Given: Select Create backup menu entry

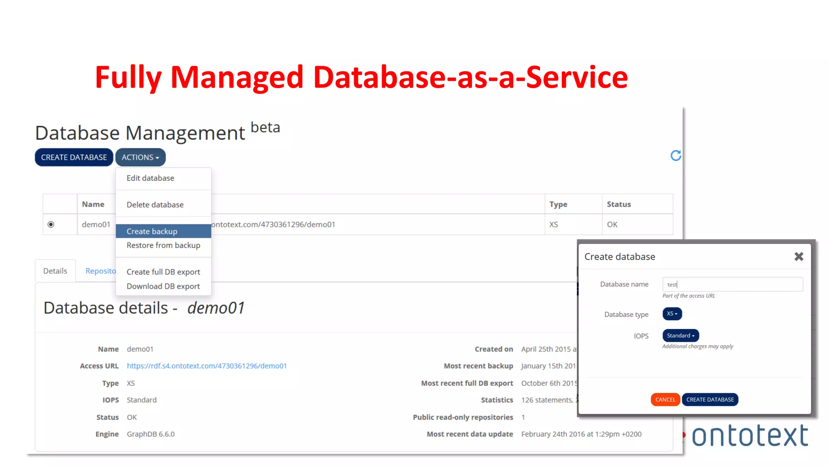Looking at the screenshot, I should pos(163,231).
